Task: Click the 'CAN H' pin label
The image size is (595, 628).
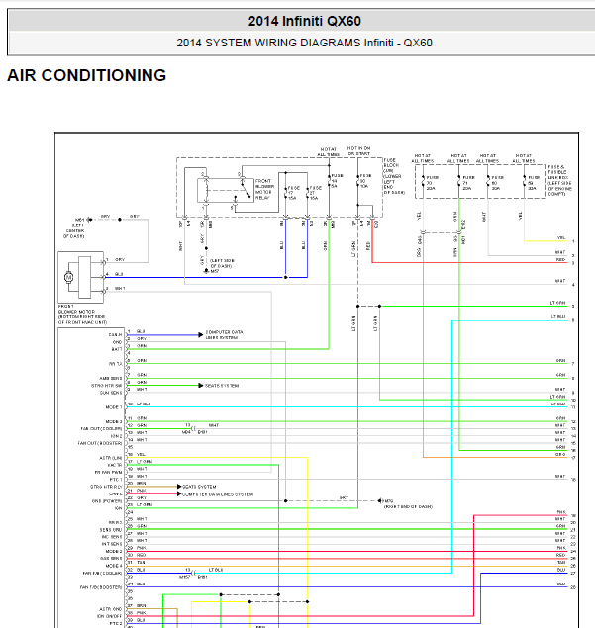Action: pyautogui.click(x=115, y=334)
